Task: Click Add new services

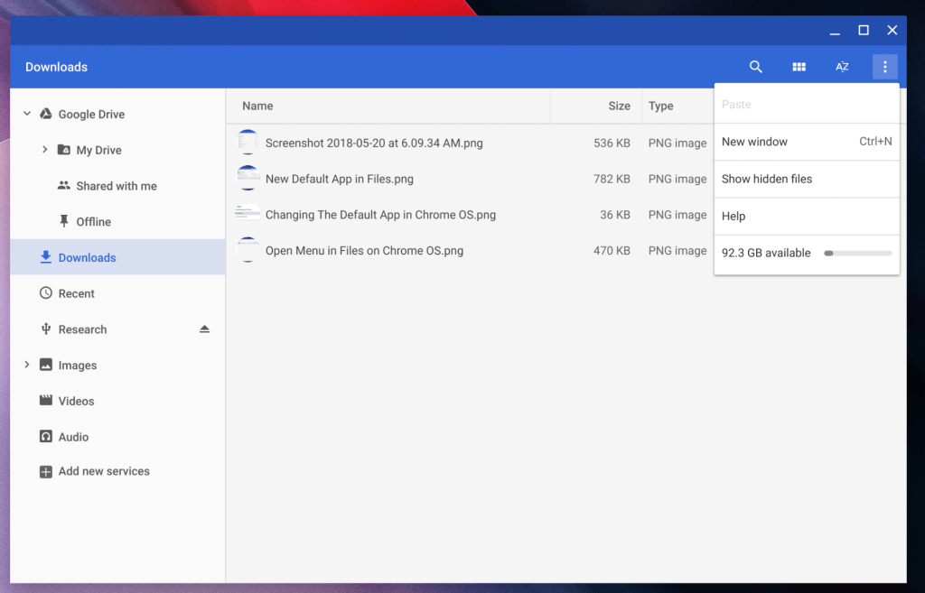Action: (x=94, y=470)
